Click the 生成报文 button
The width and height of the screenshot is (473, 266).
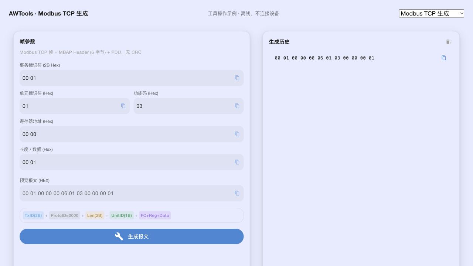[x=132, y=236]
